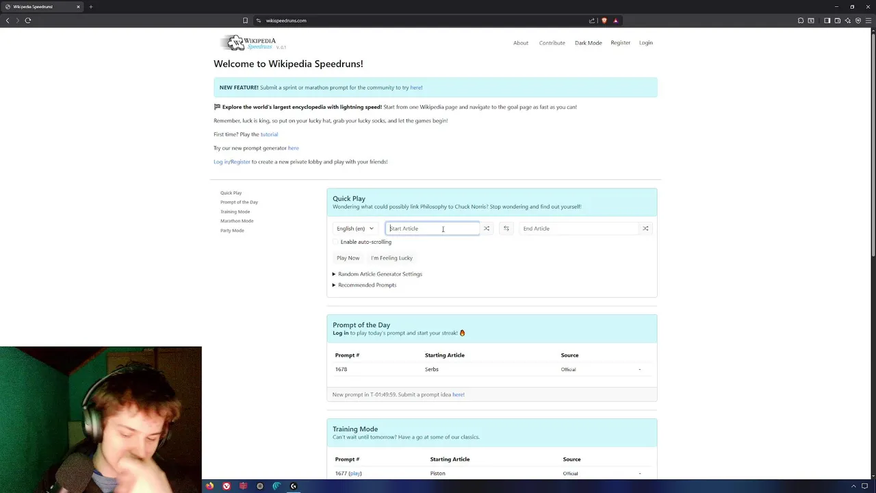
Task: Jump to Party Mode in sidebar
Action: [x=232, y=231]
